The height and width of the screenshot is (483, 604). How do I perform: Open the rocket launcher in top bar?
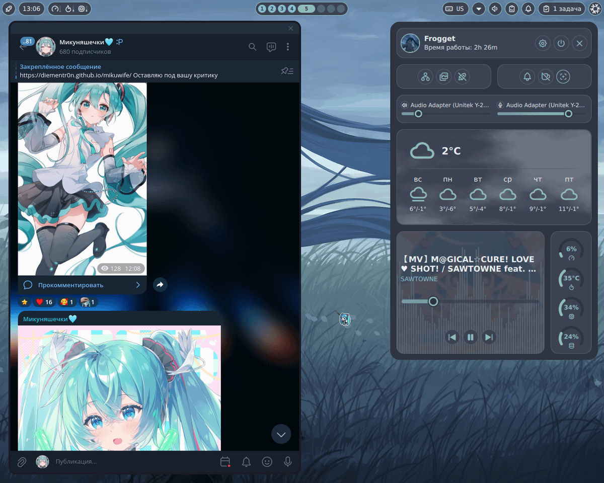[9, 9]
